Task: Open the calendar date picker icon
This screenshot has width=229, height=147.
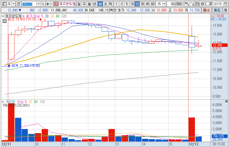Action: (226, 4)
